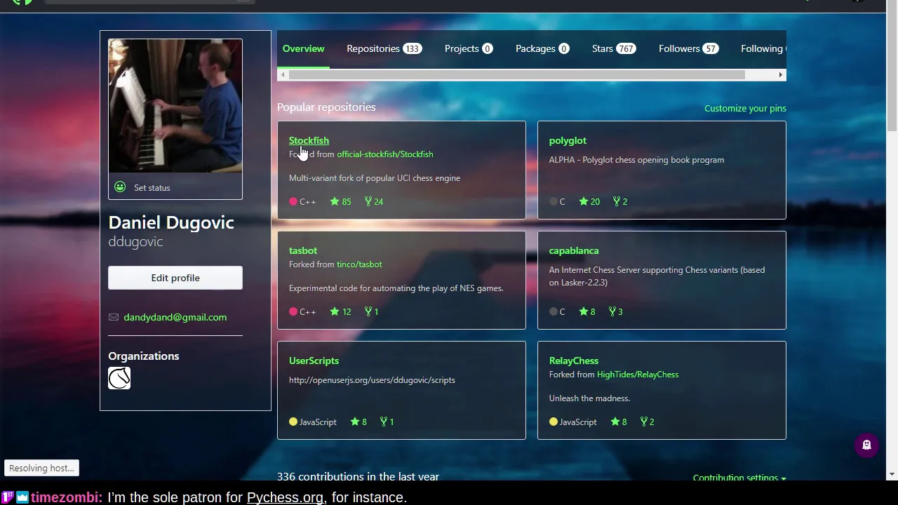Screen dimensions: 898x505
Task: Click the purple ghost extension icon
Action: (866, 445)
